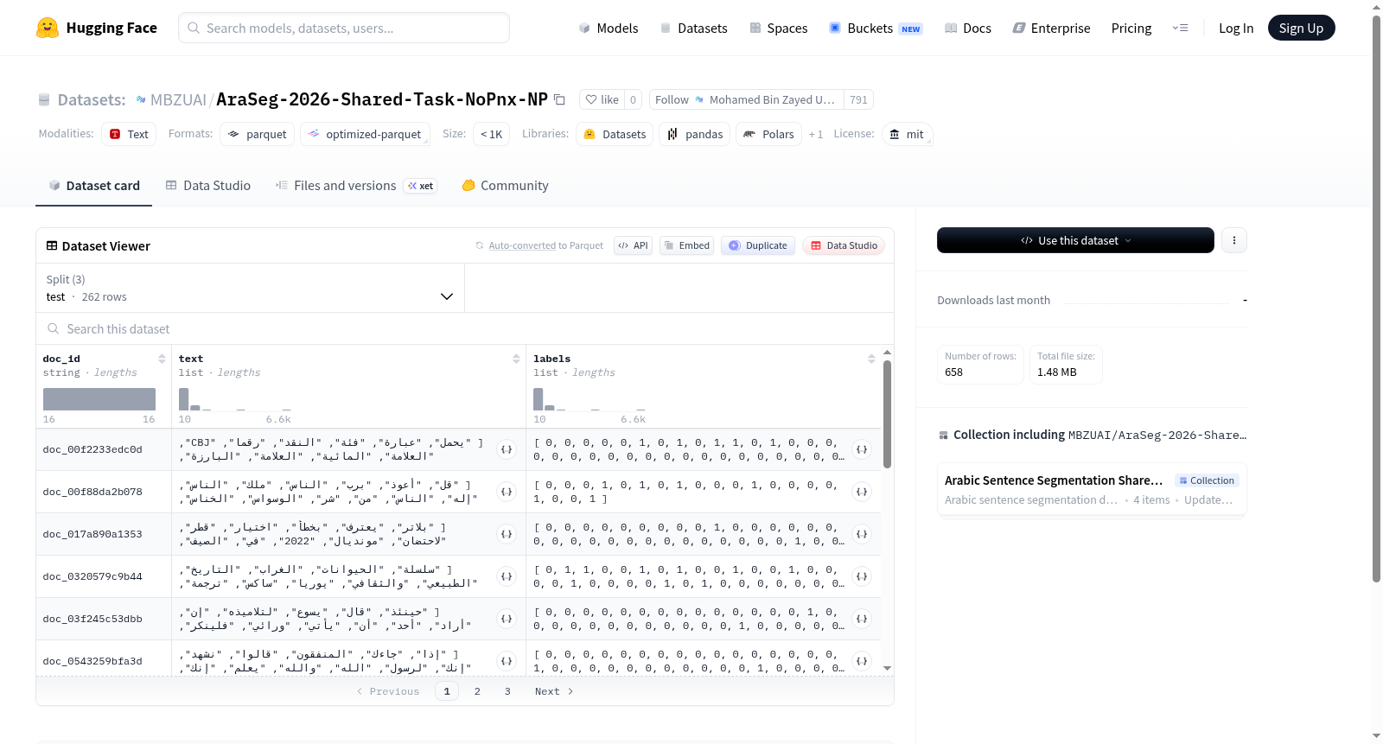The width and height of the screenshot is (1383, 744).
Task: Expand labels cell for doc_017a890a1353
Action: [x=862, y=534]
